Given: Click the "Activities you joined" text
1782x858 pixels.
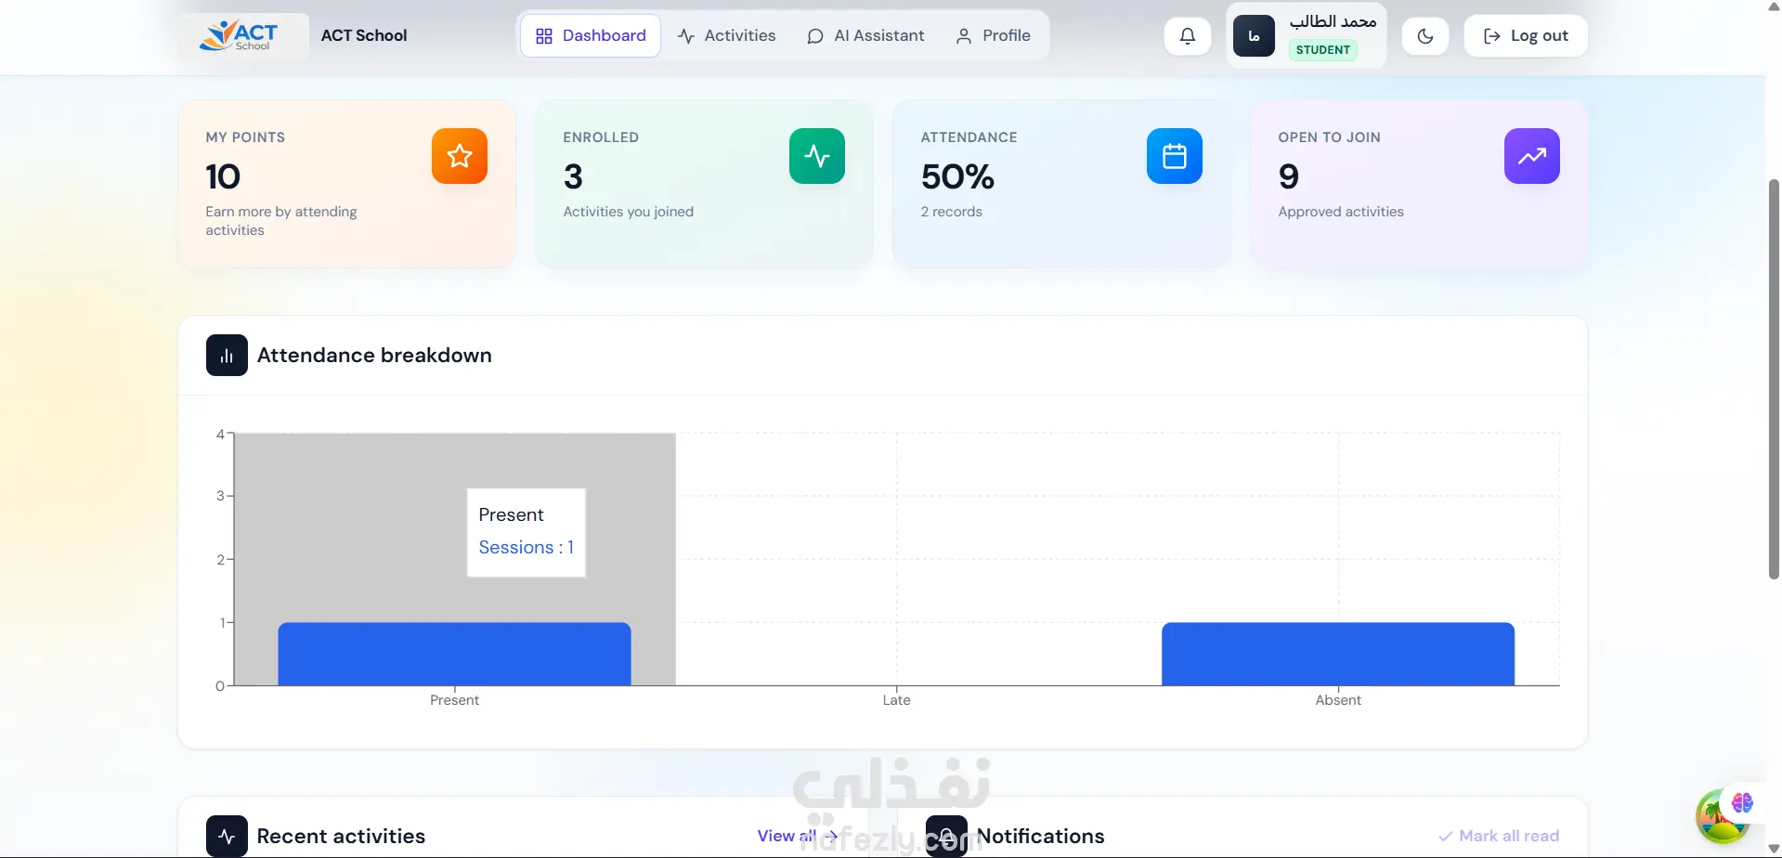Looking at the screenshot, I should pyautogui.click(x=629, y=212).
